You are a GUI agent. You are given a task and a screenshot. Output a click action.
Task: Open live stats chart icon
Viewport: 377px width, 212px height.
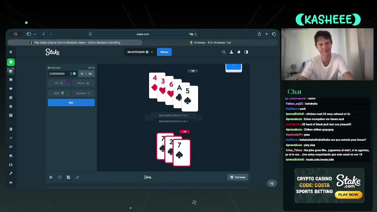point(68,177)
